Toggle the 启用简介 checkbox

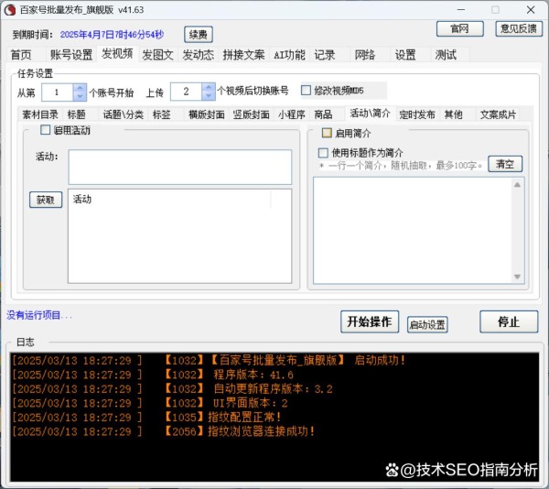pos(327,133)
